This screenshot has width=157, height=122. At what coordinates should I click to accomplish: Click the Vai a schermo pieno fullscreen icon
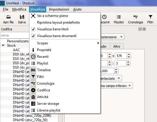(33, 16)
